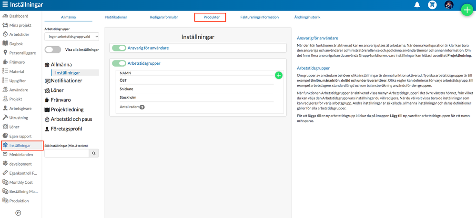476x218 pixels.
Task: Open Mina projekt in sidebar
Action: (20, 25)
